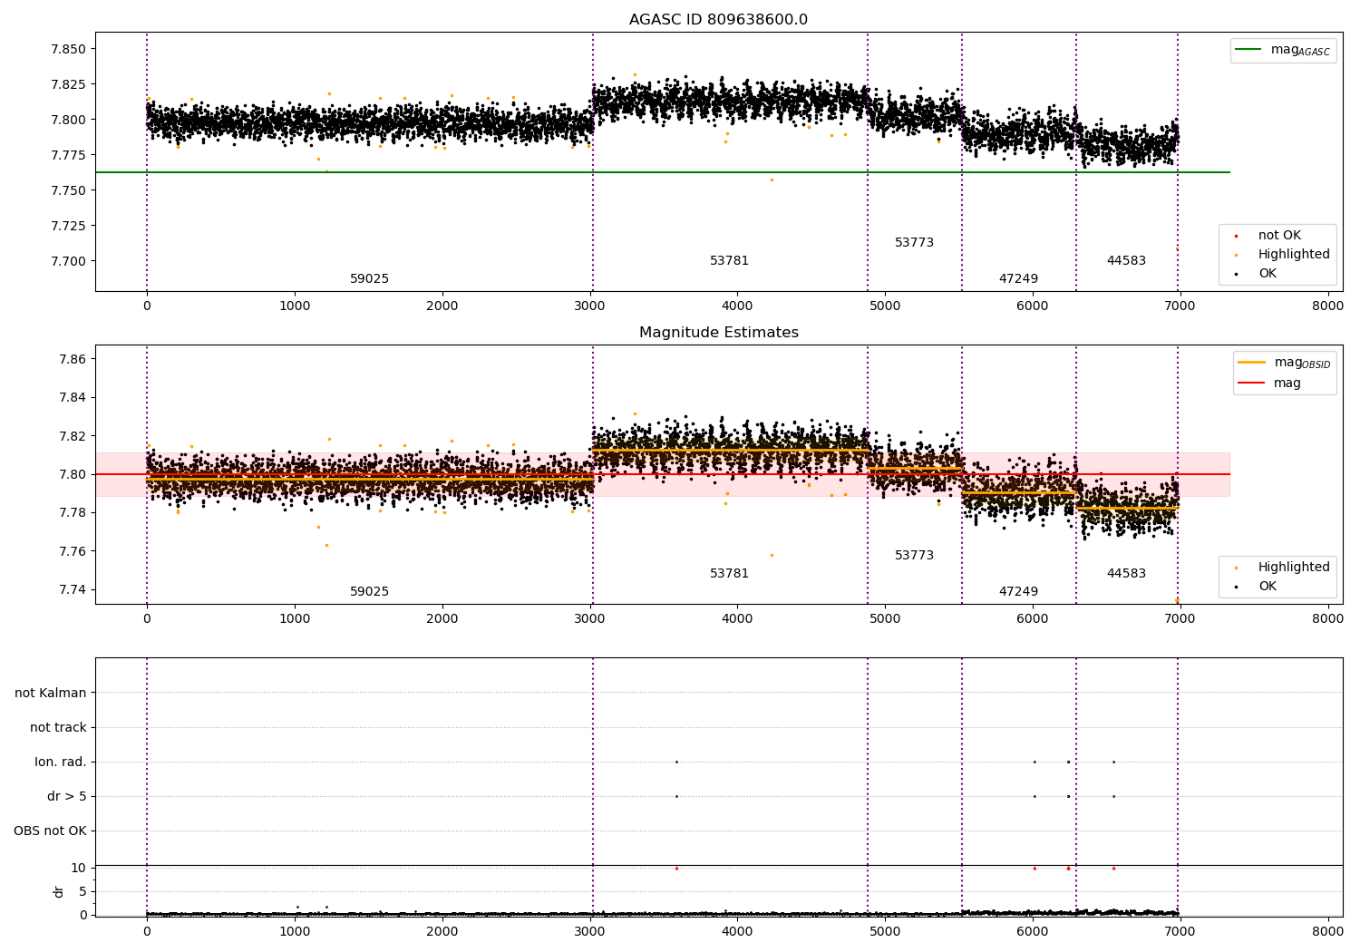
Task: Click obsid label 44583 in the top panel
Action: [x=1126, y=261]
